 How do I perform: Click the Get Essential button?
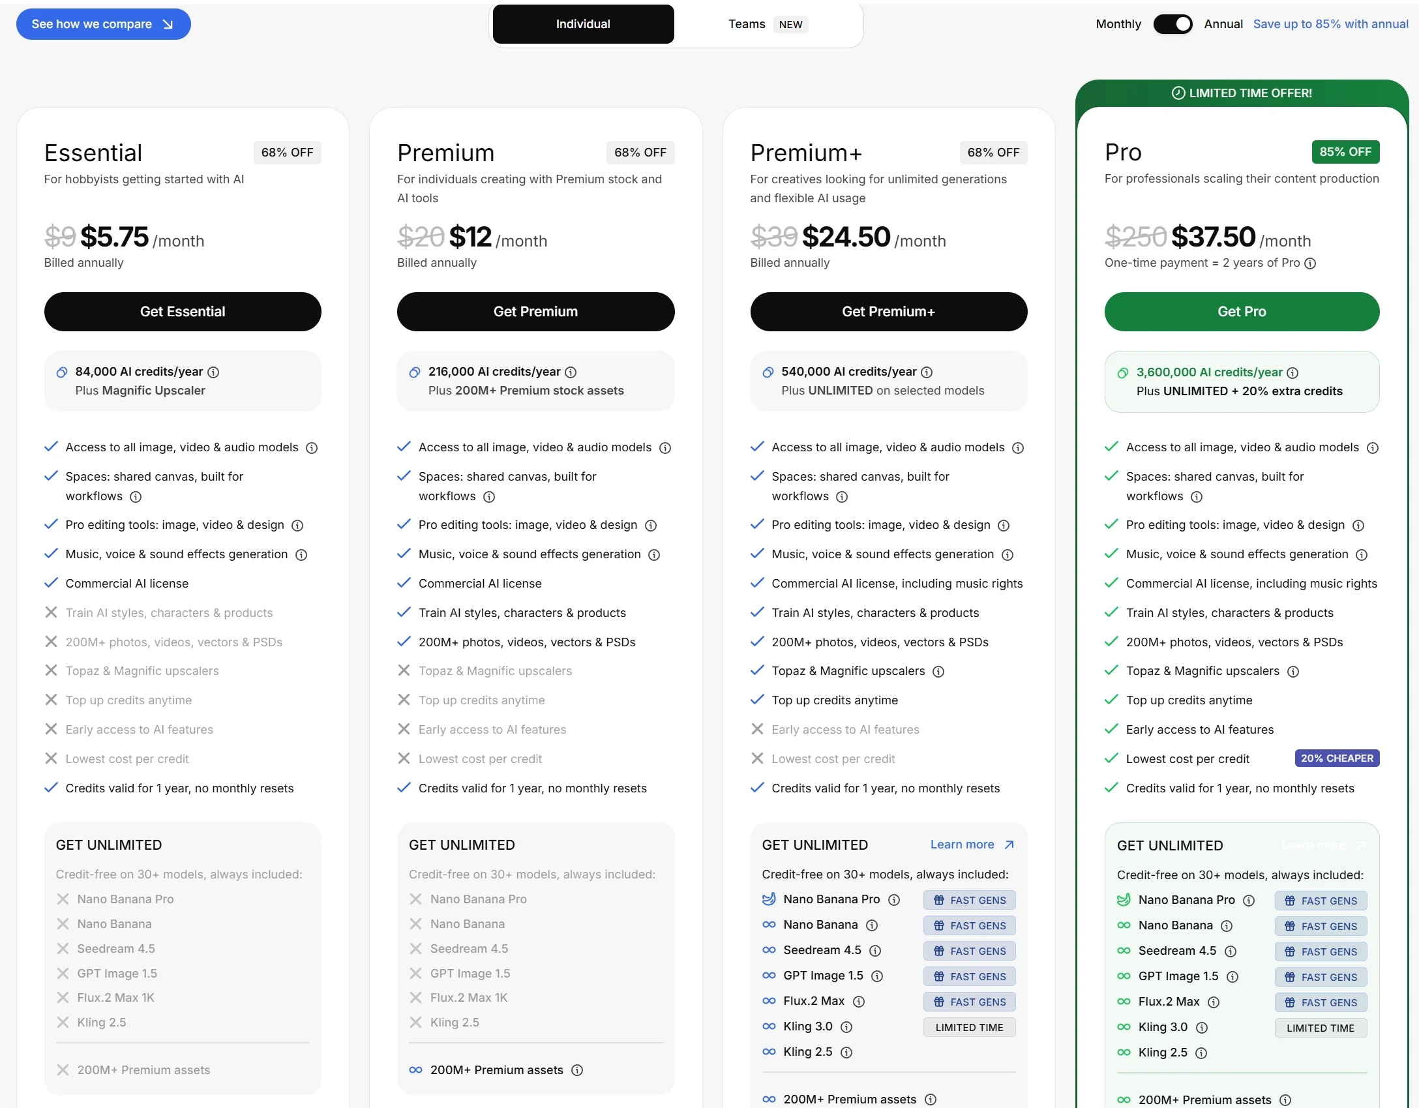tap(183, 312)
